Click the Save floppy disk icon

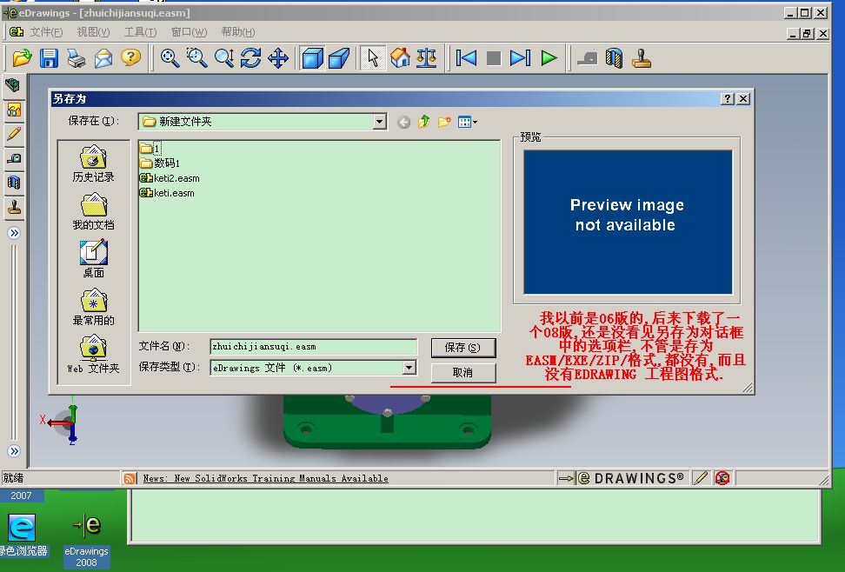(x=49, y=57)
